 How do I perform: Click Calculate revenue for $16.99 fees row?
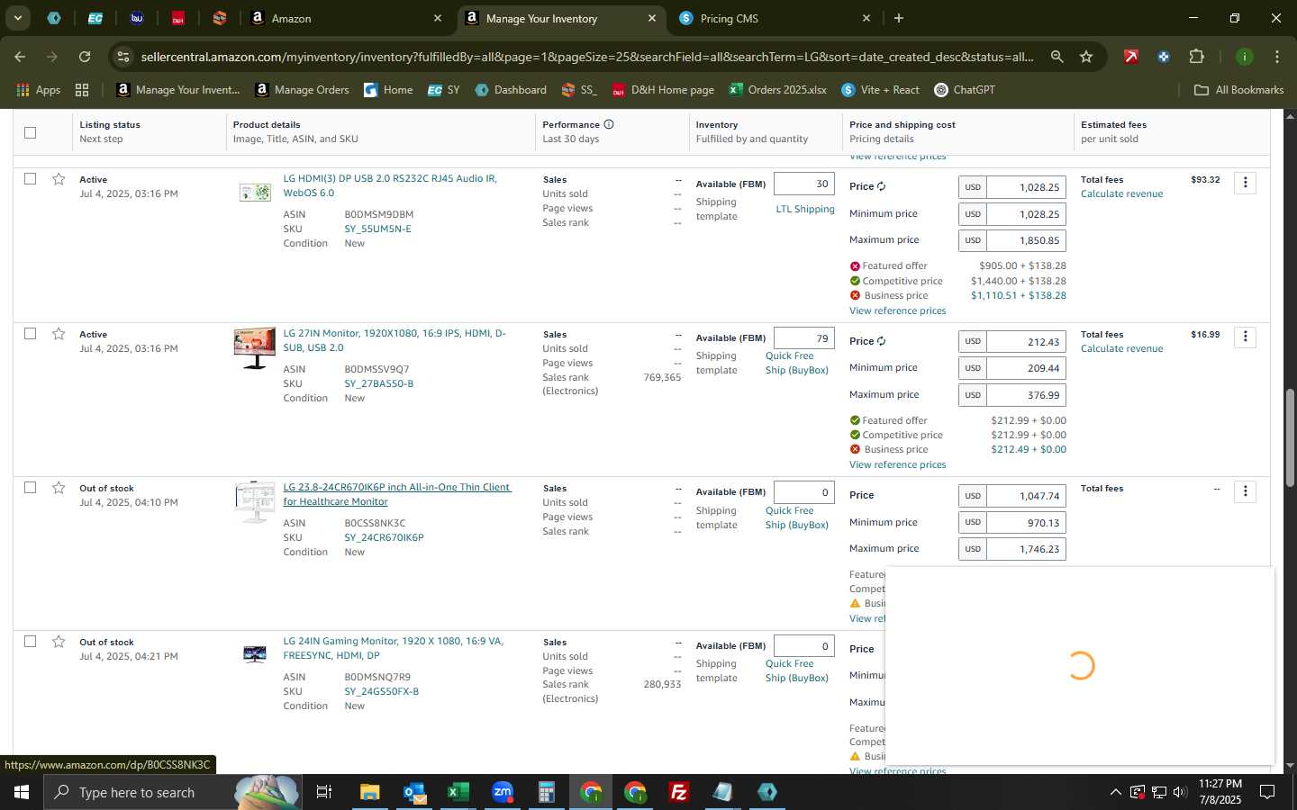[1121, 348]
